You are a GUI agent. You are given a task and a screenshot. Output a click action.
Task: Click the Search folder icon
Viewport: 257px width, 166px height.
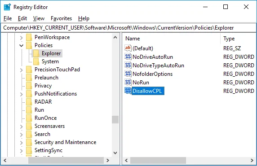tap(29, 134)
